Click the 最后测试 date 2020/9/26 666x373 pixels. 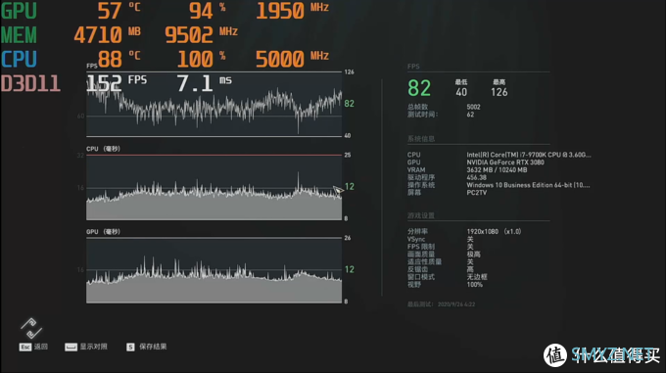click(456, 304)
